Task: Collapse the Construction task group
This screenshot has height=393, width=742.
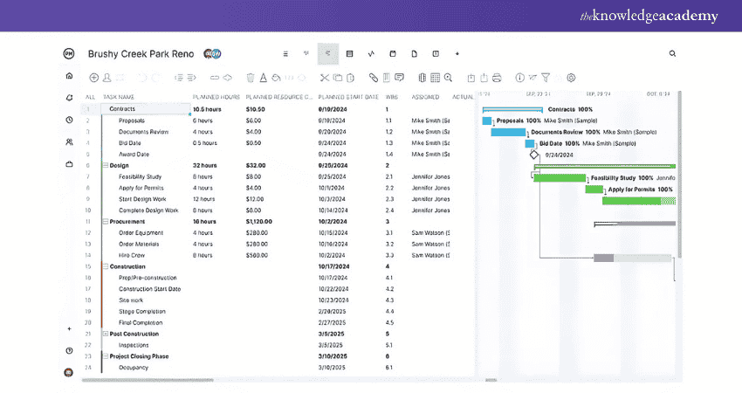Action: (x=106, y=266)
